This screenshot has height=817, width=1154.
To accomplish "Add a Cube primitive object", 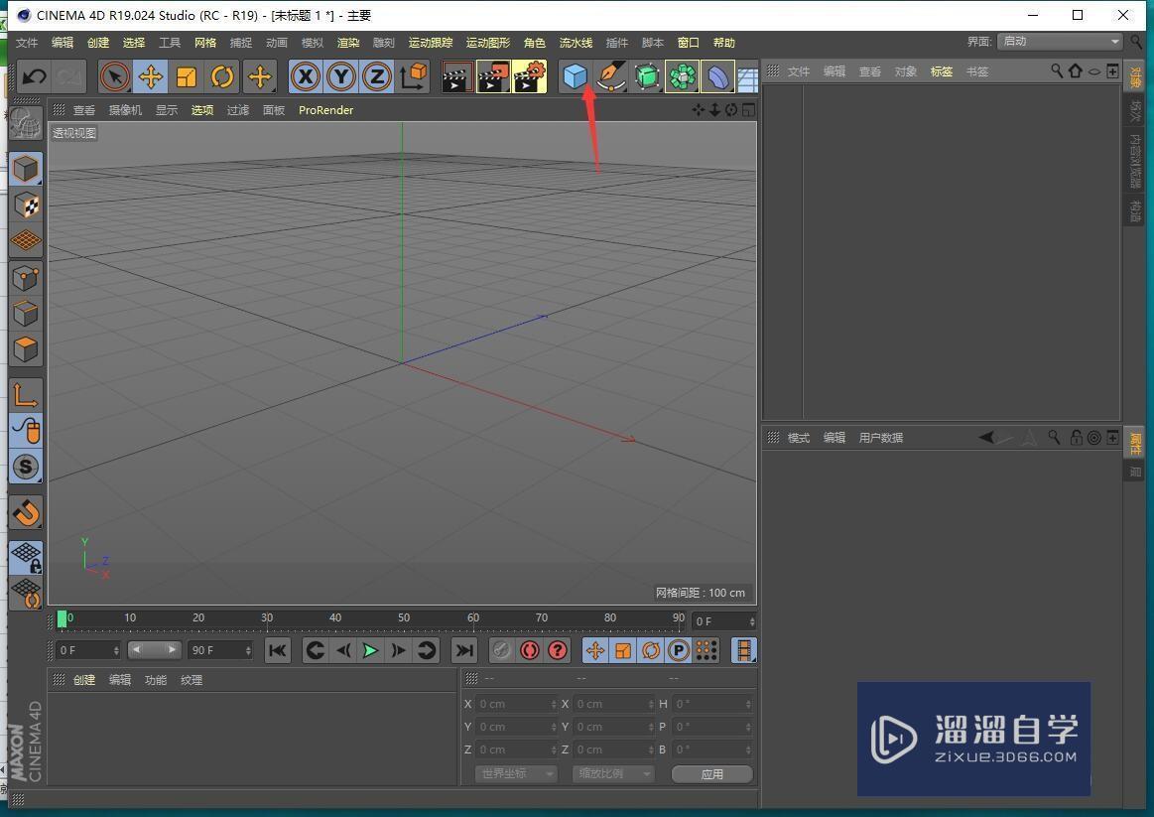I will (x=575, y=76).
